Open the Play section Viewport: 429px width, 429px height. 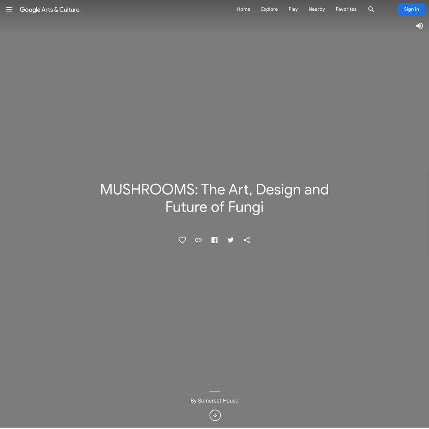(293, 9)
